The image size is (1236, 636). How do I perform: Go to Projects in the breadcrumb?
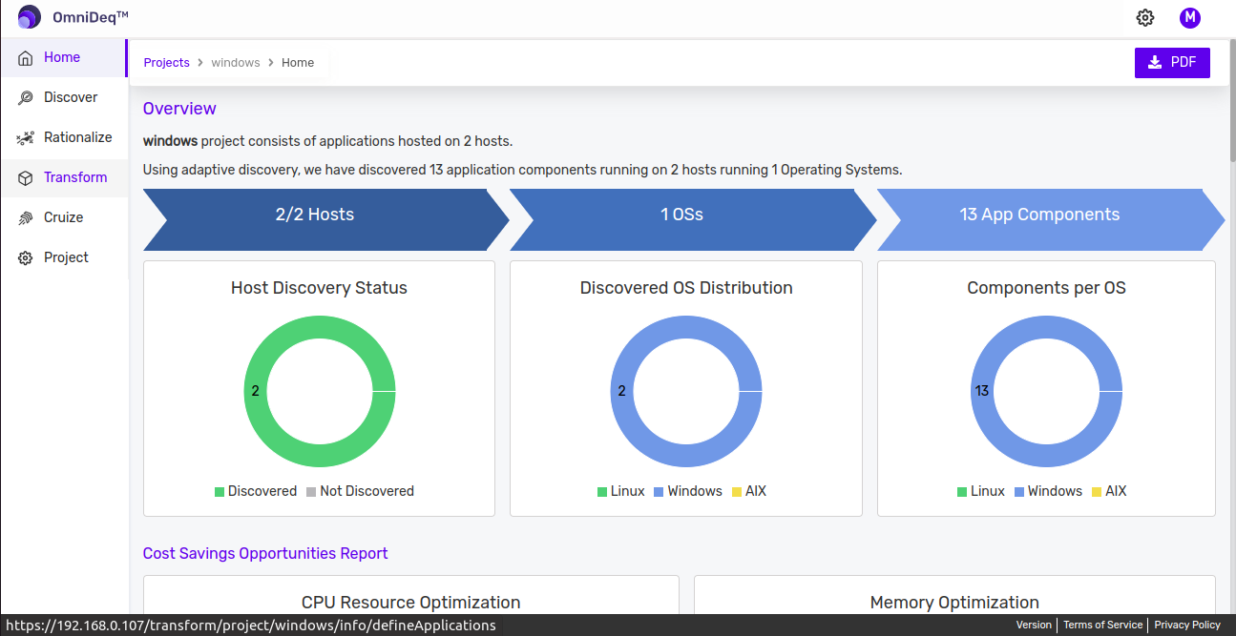point(167,63)
